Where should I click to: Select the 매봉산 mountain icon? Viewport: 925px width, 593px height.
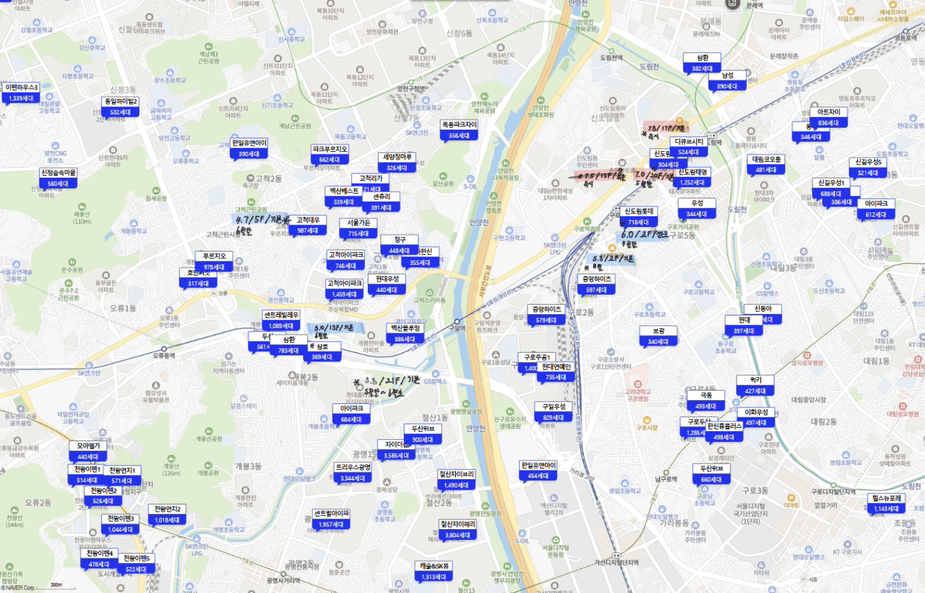(x=82, y=207)
